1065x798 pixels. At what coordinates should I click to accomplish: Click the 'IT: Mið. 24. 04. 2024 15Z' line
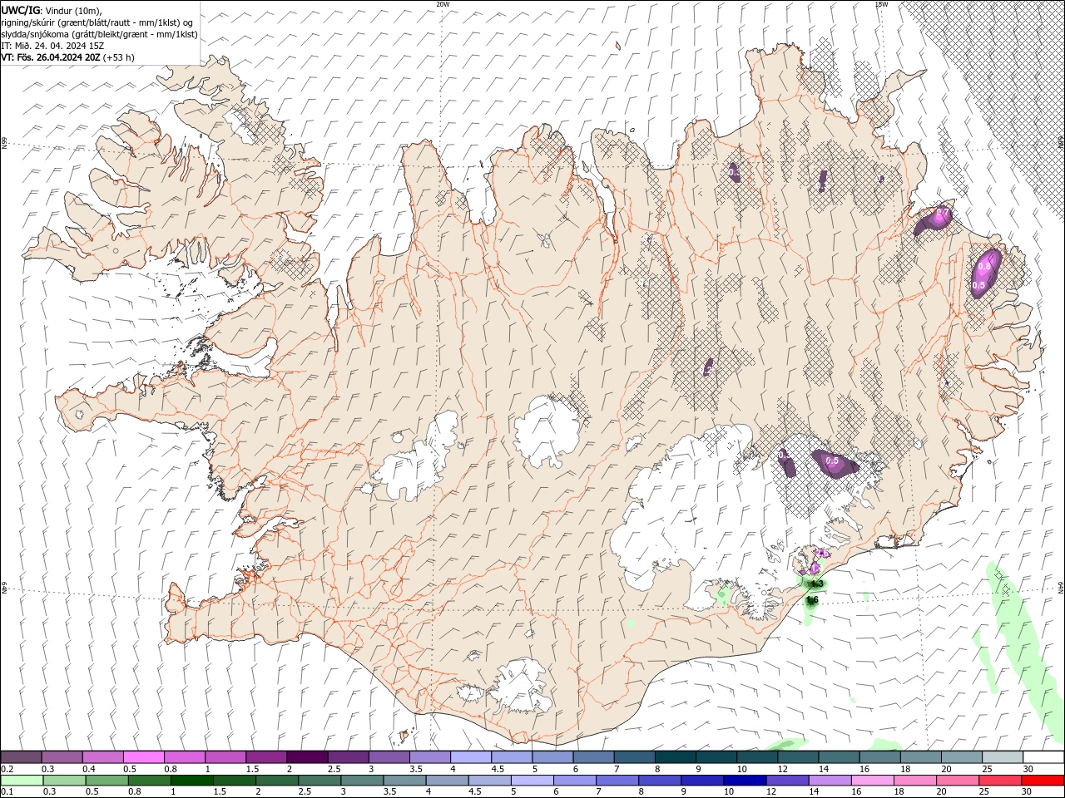(x=52, y=46)
